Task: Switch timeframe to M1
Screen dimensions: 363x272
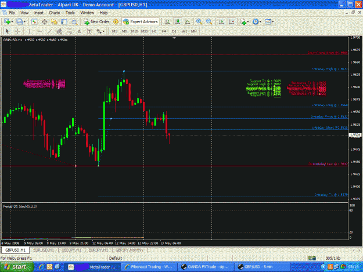Action: pos(114,31)
